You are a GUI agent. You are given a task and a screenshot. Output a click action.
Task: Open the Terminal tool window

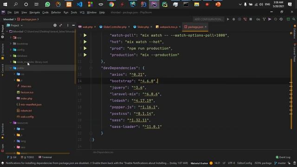(x=45, y=157)
